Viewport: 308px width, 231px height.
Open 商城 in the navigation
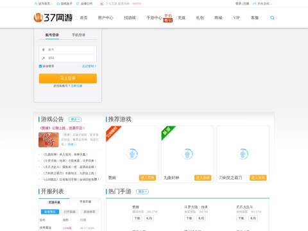(218, 18)
